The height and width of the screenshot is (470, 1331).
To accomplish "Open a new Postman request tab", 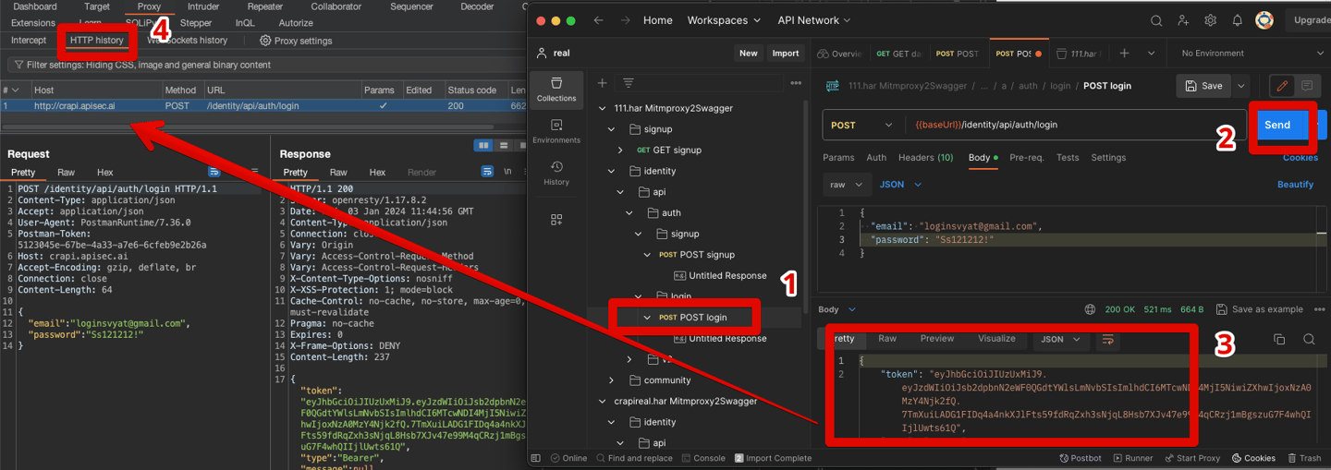I will point(1124,54).
